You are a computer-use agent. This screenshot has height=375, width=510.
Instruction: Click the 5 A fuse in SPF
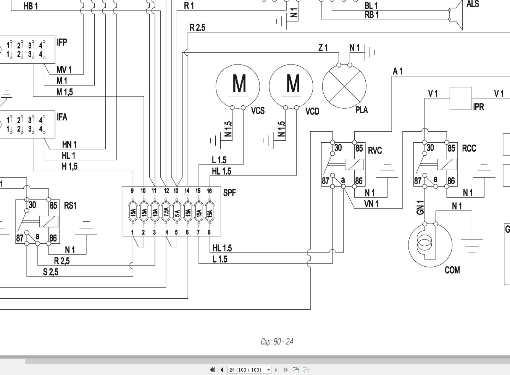176,212
